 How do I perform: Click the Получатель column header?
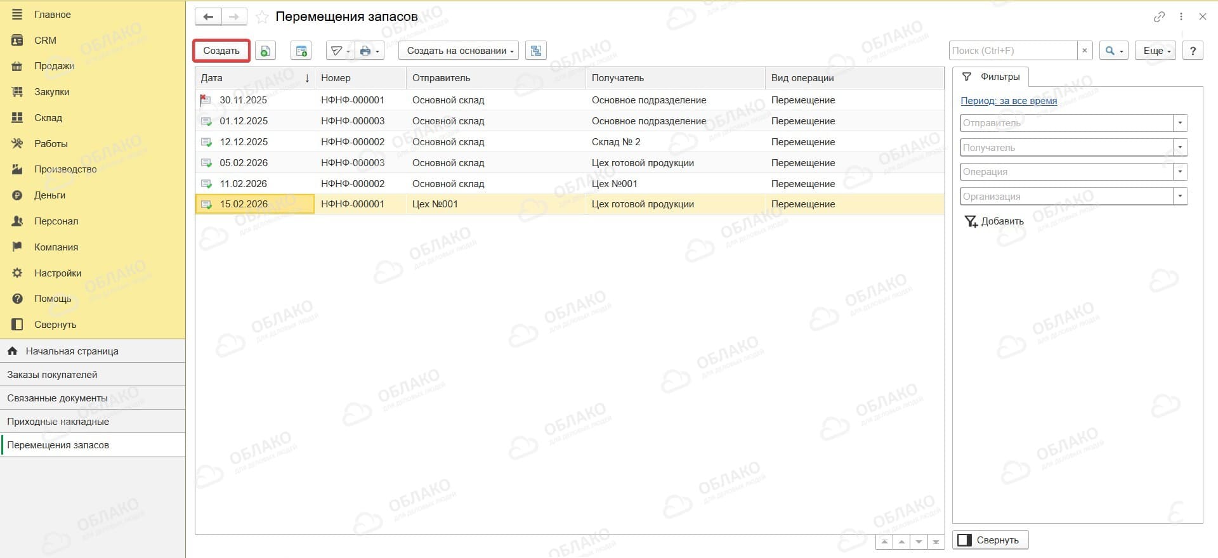[675, 78]
